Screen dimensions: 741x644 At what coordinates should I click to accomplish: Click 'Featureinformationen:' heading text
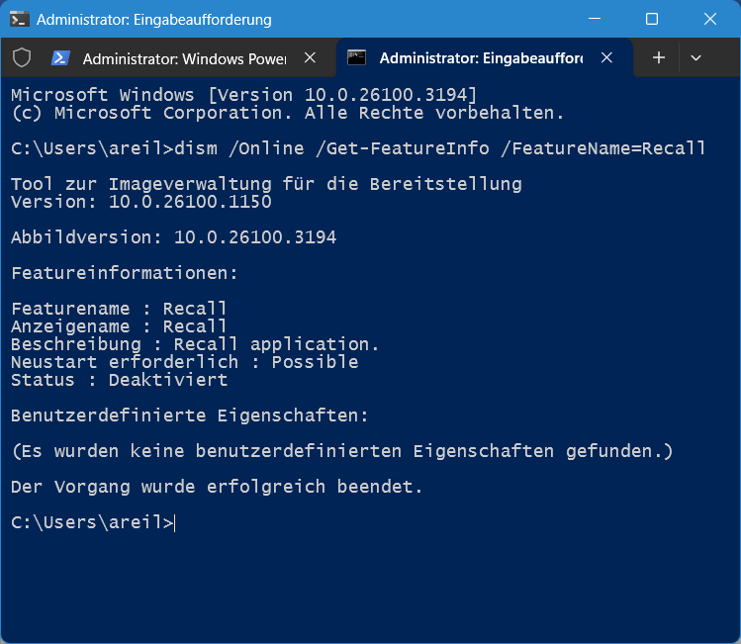(125, 274)
